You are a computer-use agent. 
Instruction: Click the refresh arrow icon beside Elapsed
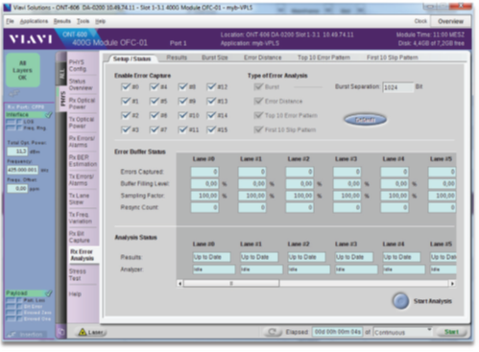coord(273,332)
